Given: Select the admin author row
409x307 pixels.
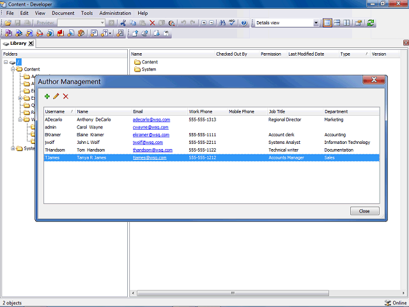Looking at the screenshot, I should [x=212, y=127].
